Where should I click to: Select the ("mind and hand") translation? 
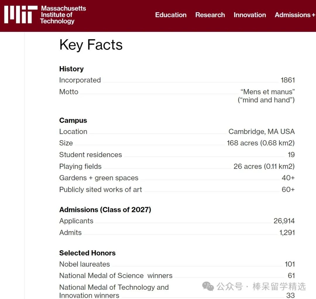pyautogui.click(x=266, y=100)
